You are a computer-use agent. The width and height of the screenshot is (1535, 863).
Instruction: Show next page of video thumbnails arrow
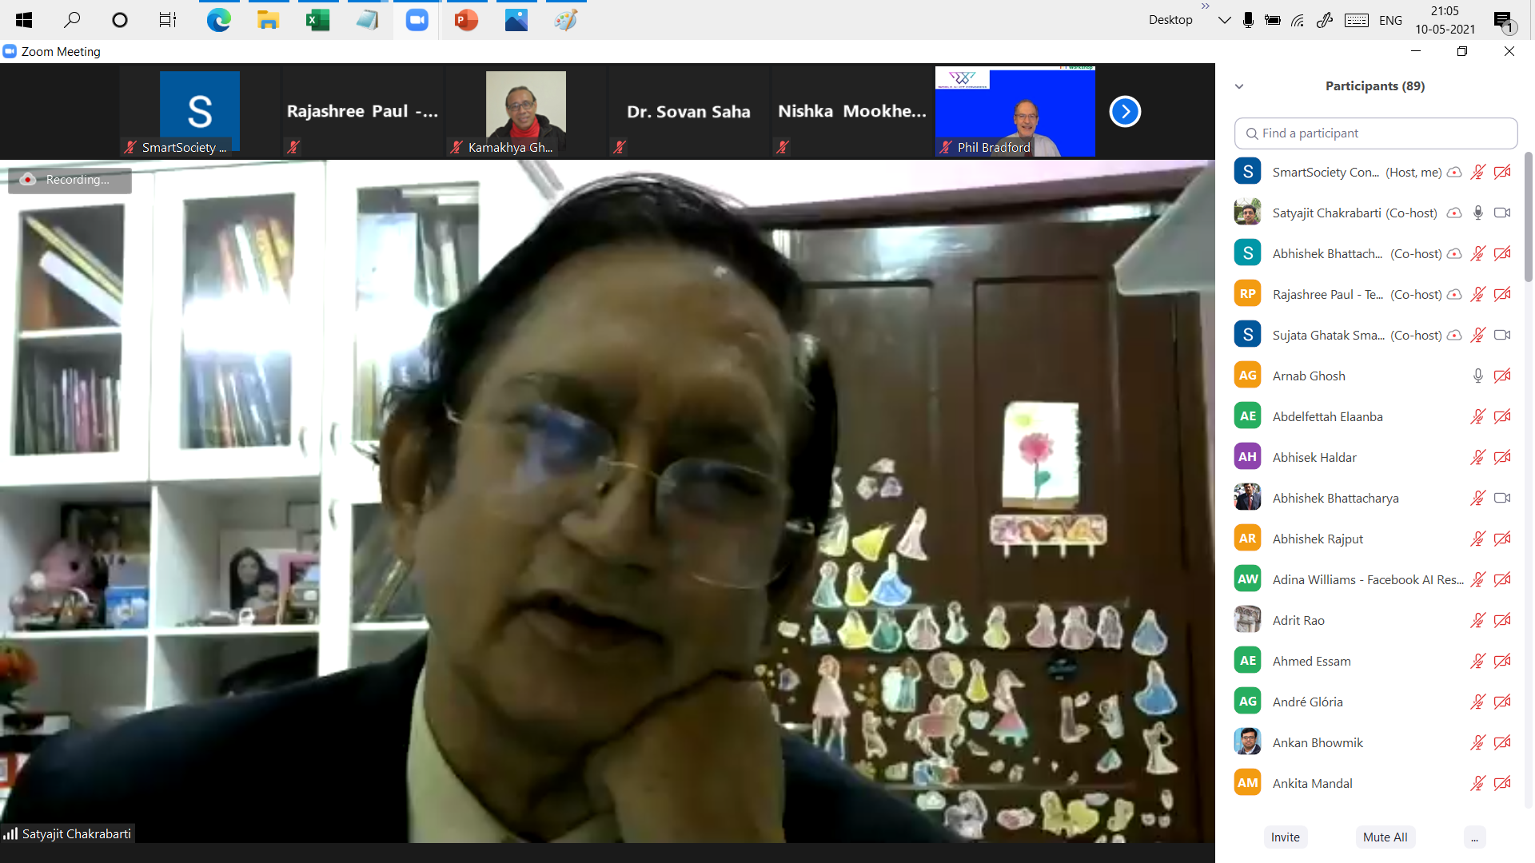pos(1125,111)
